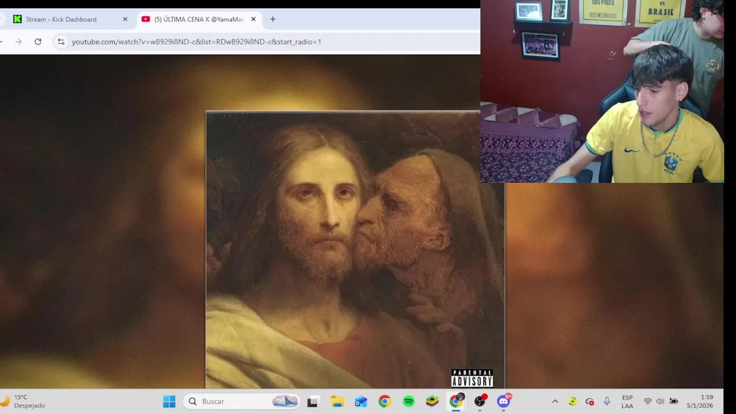Viewport: 736px width, 414px height.
Task: Select the ÚLTIMA CENA X YouTube tab
Action: point(198,19)
